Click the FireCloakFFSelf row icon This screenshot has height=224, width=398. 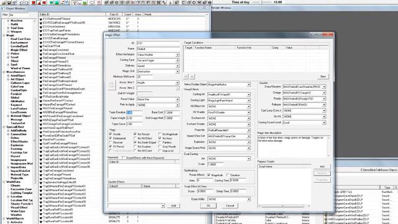coord(41,46)
